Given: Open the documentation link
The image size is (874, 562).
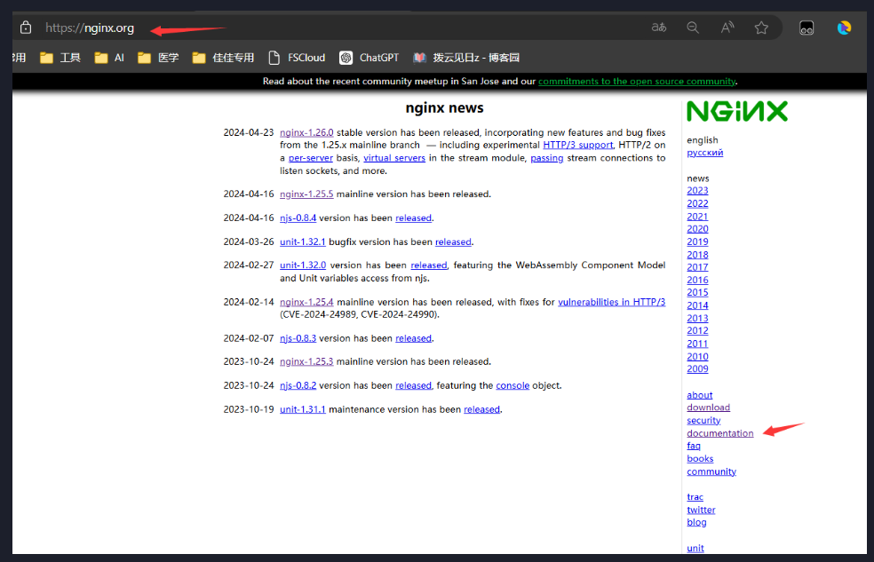Looking at the screenshot, I should (x=719, y=433).
